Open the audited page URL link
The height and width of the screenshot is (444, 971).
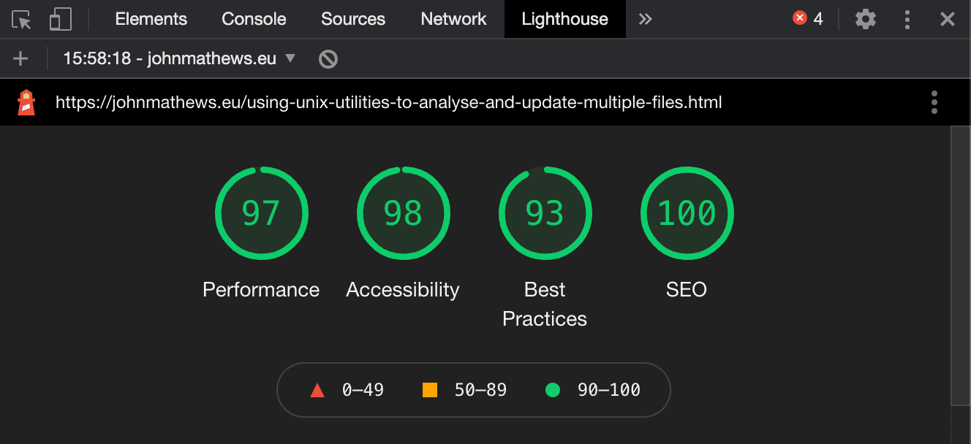click(388, 102)
